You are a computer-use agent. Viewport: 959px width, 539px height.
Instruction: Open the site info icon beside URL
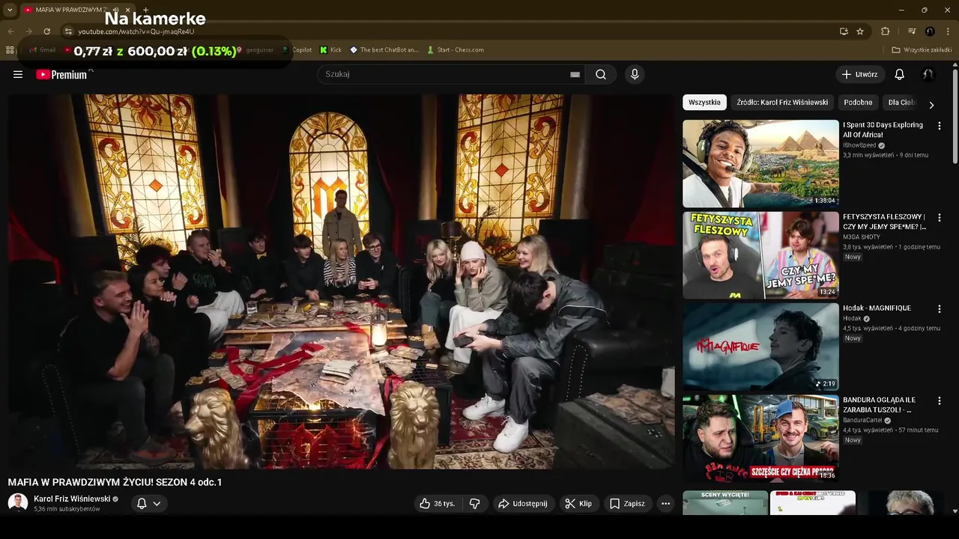68,31
